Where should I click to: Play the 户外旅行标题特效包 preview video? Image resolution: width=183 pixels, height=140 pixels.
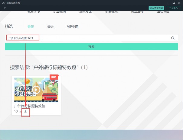coord(36,90)
